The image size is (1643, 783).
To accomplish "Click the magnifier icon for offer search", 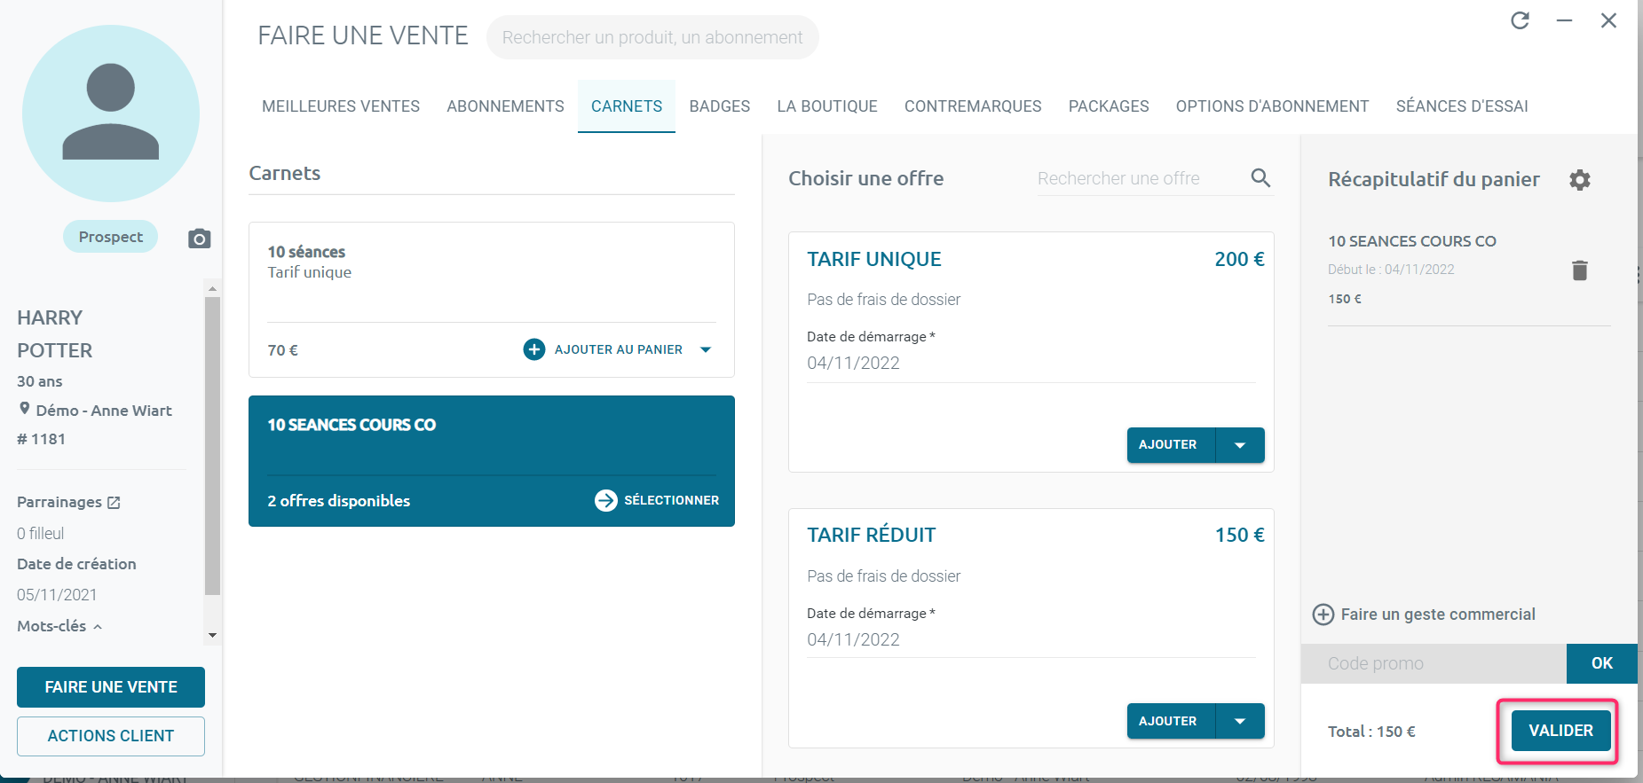I will point(1260,178).
